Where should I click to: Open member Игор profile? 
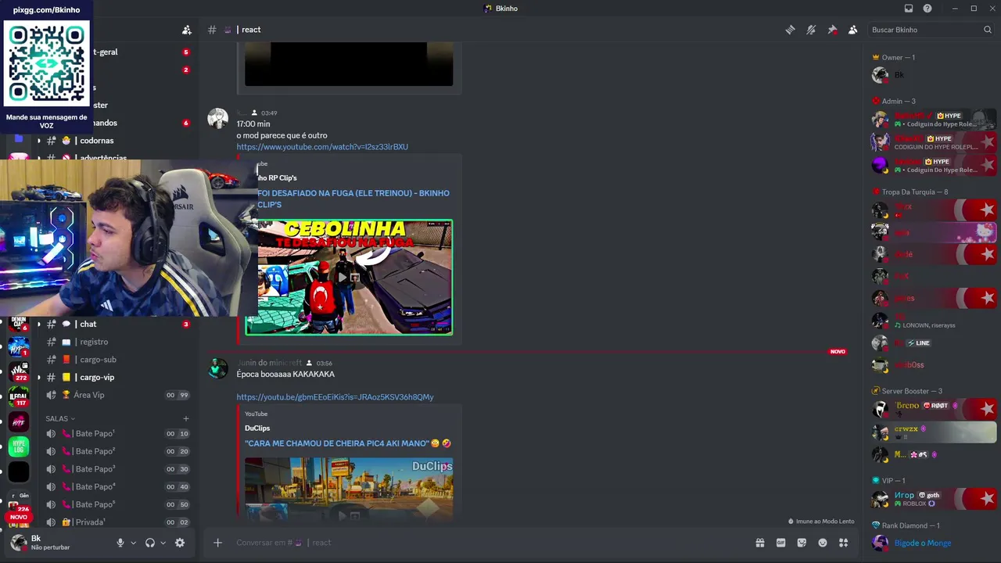click(935, 499)
